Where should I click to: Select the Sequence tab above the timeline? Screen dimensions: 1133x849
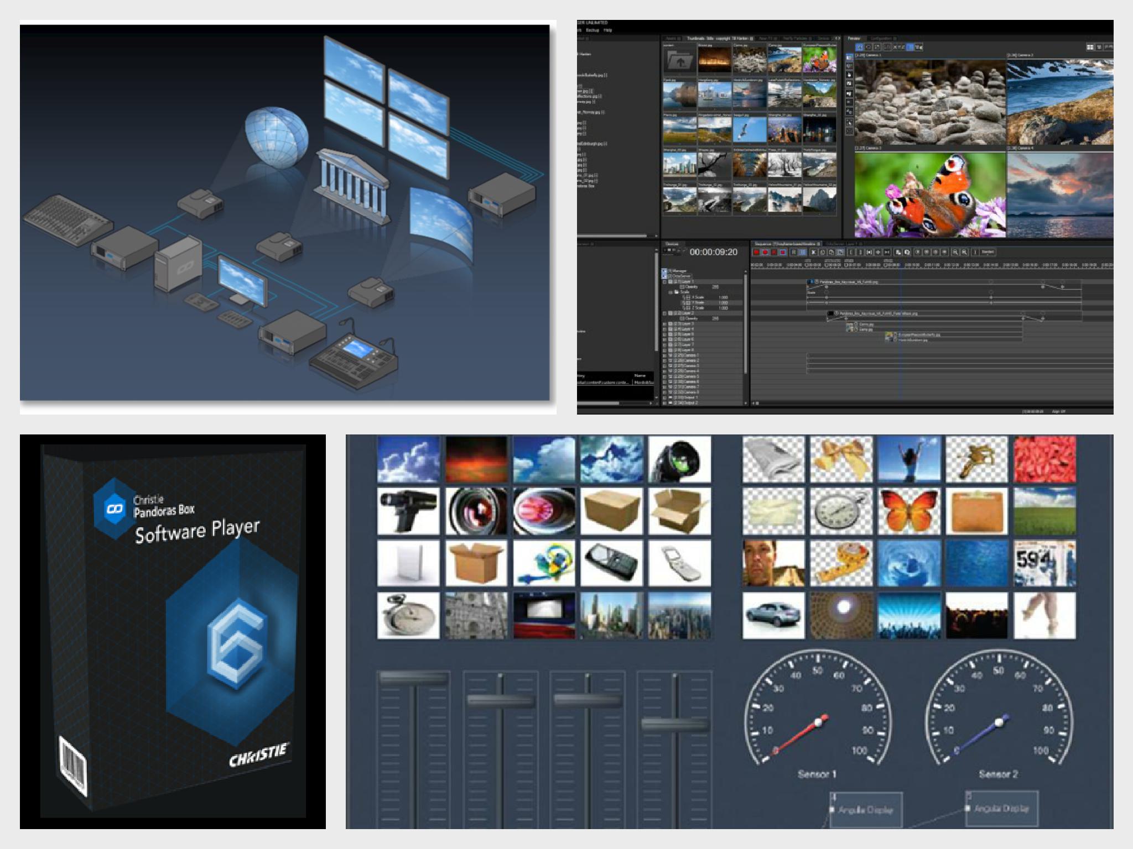pos(787,244)
